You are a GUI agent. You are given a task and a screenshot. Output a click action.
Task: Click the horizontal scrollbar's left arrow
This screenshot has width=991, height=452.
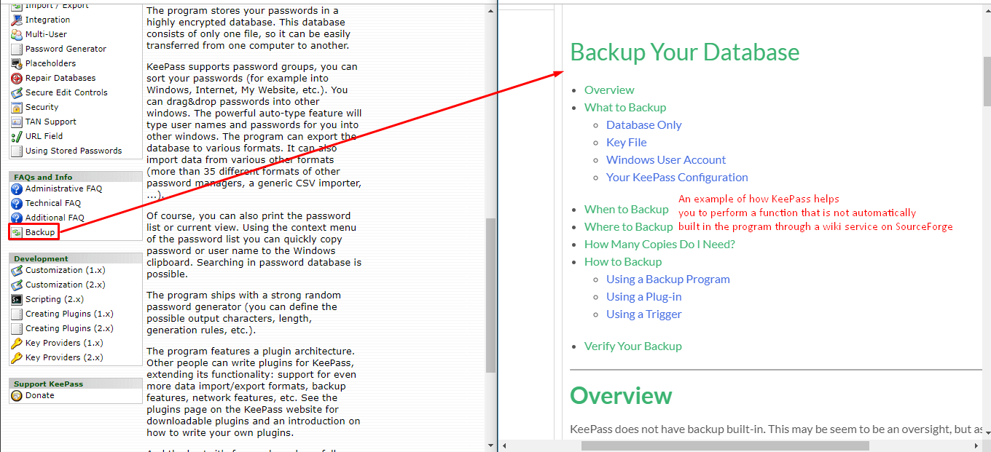point(505,445)
